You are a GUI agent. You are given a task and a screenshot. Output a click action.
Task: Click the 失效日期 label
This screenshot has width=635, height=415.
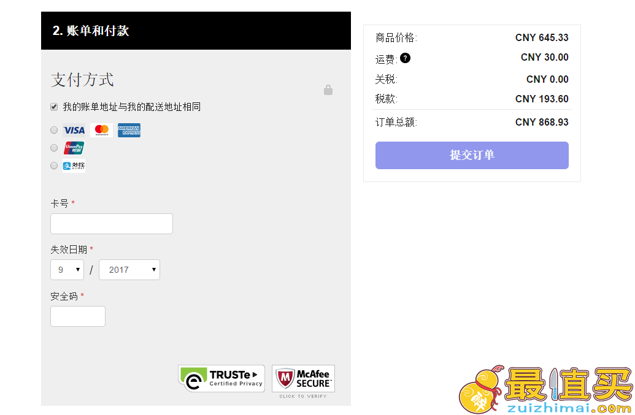[x=69, y=249]
